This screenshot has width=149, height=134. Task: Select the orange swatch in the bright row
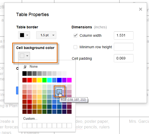pyautogui.click(x=34, y=80)
